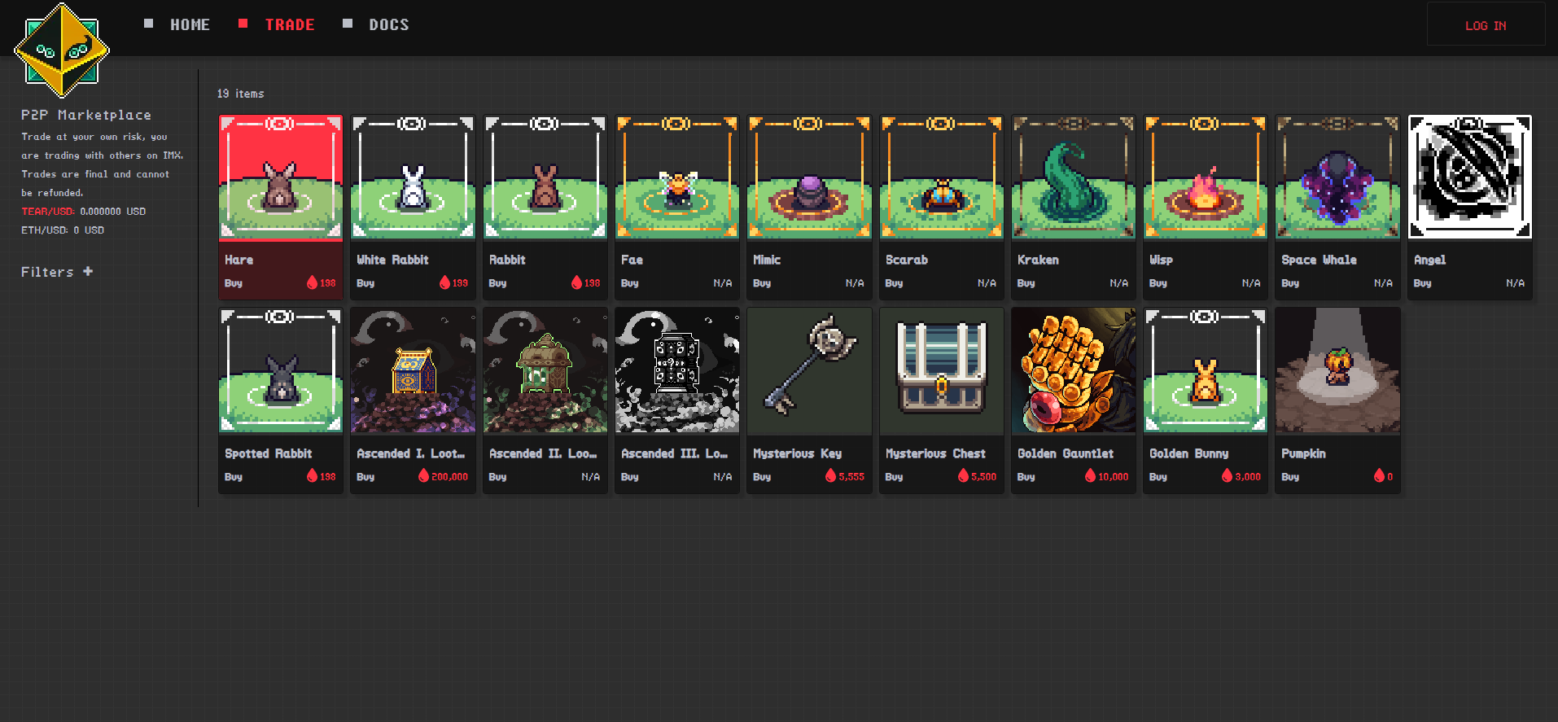Screen dimensions: 1558x722
Task: Click the Scarab item title
Action: coord(906,260)
